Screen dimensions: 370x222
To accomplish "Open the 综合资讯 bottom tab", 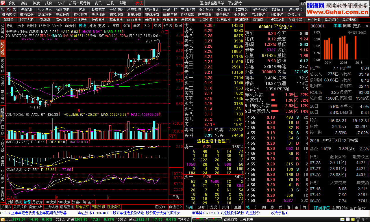I will (x=82, y=207).
